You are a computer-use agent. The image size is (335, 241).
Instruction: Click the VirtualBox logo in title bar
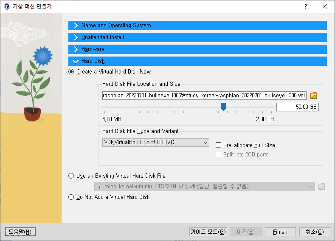coord(7,6)
